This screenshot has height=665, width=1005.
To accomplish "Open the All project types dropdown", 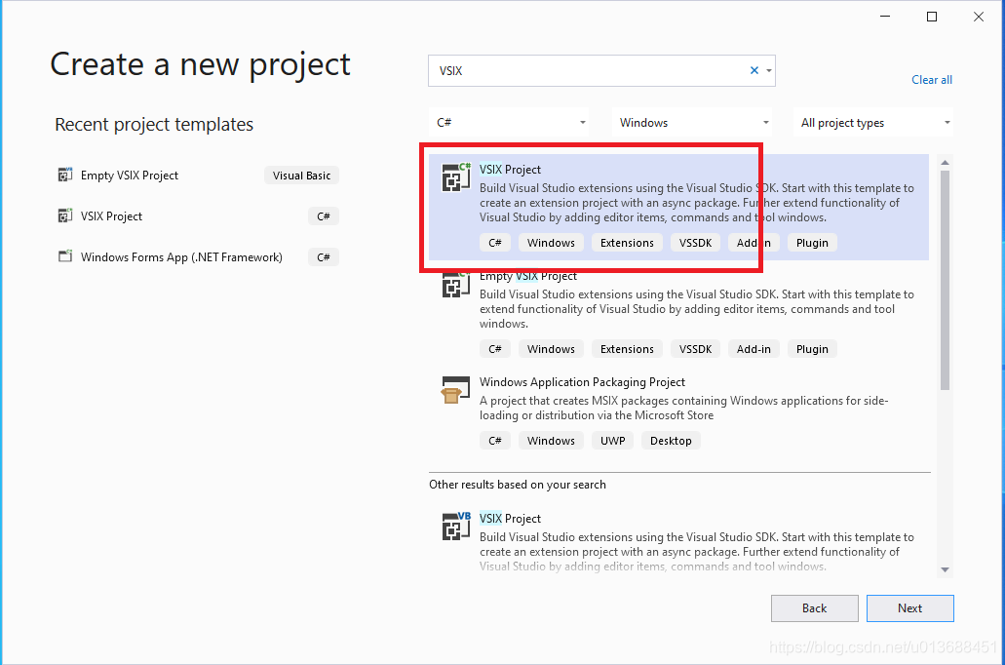I will [x=873, y=123].
